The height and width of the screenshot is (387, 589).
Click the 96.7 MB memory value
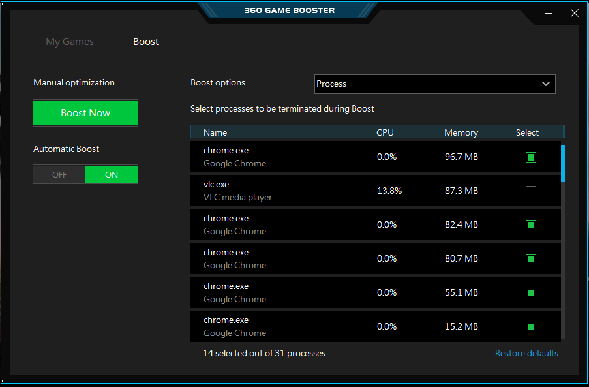[461, 157]
